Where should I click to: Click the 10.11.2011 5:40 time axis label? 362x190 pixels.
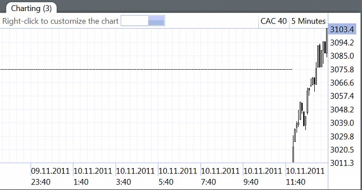(x=177, y=176)
